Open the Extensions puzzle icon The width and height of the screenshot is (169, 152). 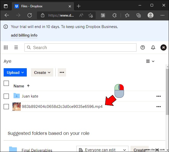[114, 15]
